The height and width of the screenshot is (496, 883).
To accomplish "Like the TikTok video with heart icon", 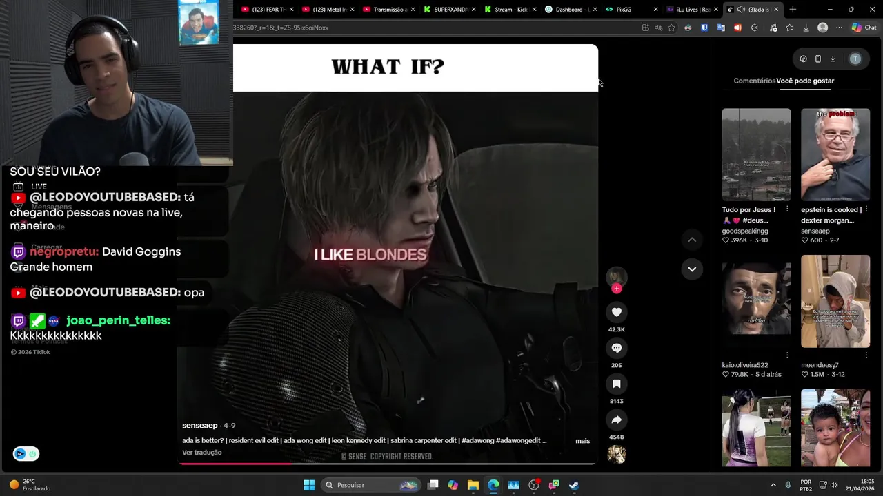I will [x=616, y=312].
